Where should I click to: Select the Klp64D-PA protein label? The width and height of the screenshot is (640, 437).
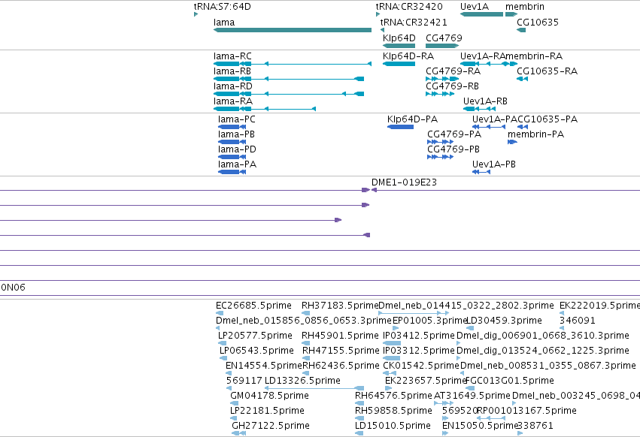click(413, 119)
